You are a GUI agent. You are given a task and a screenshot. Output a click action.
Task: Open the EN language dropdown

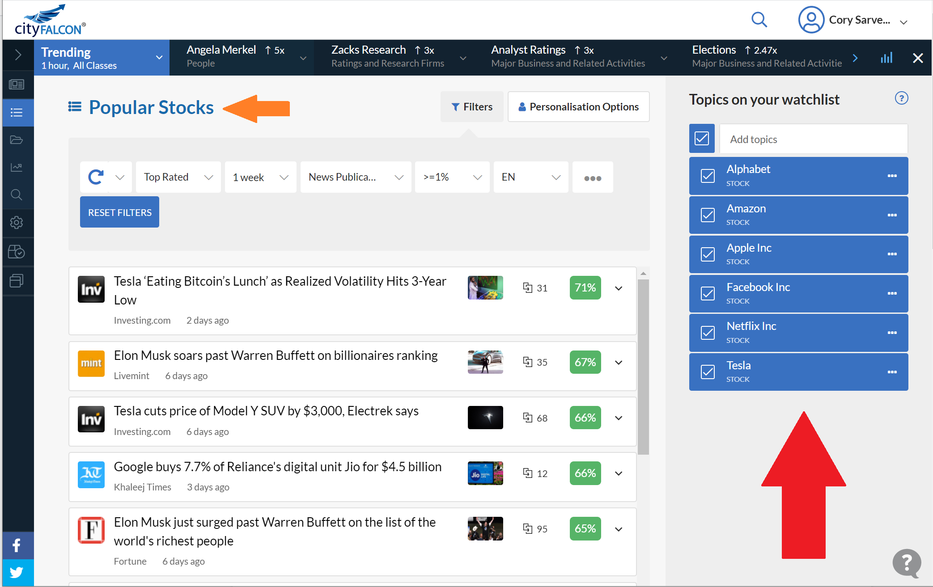[x=531, y=177]
